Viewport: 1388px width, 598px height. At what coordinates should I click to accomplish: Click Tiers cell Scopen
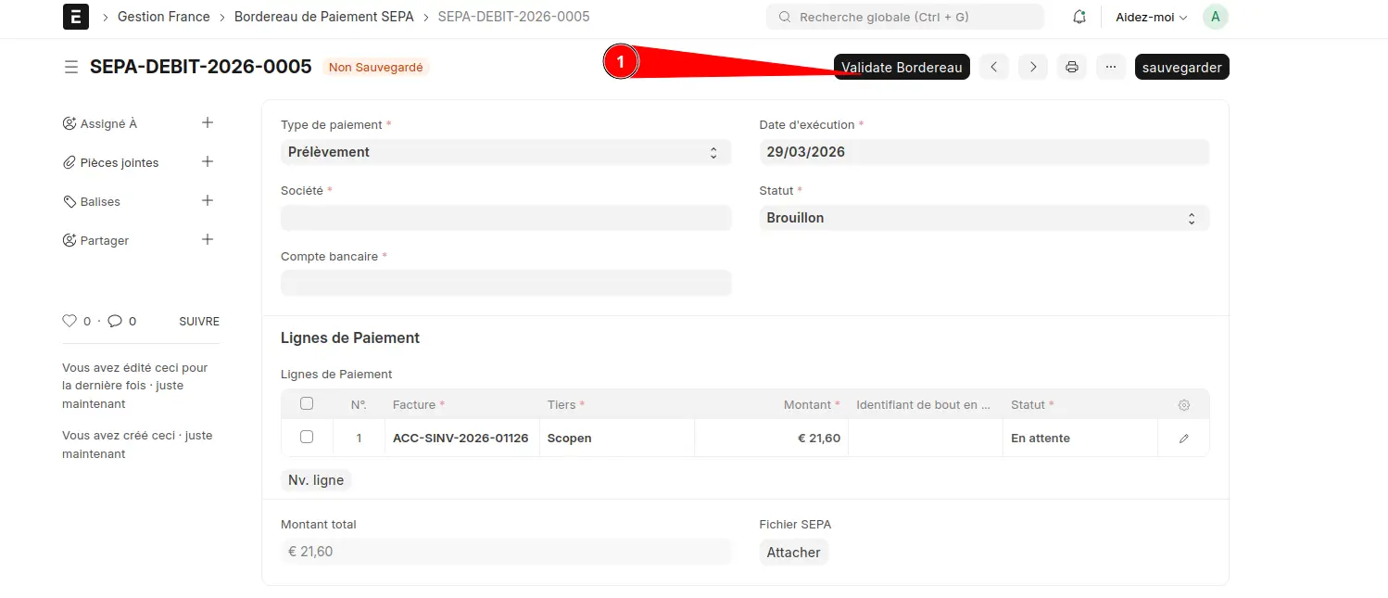click(x=617, y=438)
